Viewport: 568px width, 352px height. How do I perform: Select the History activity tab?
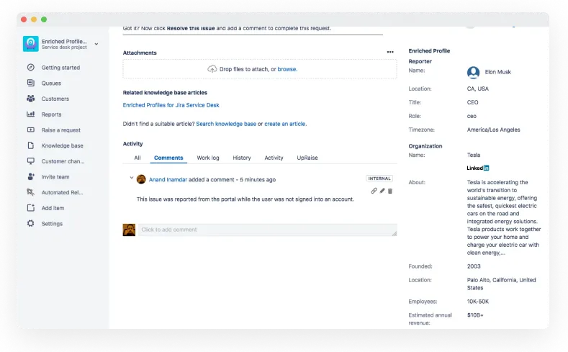coord(241,158)
